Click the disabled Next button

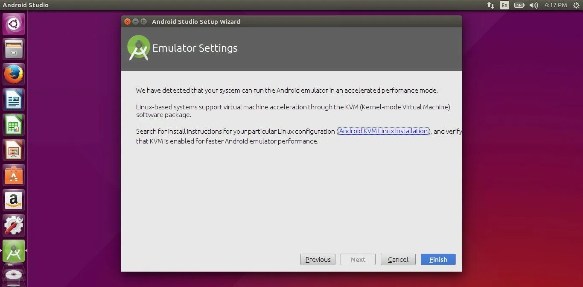[358, 259]
